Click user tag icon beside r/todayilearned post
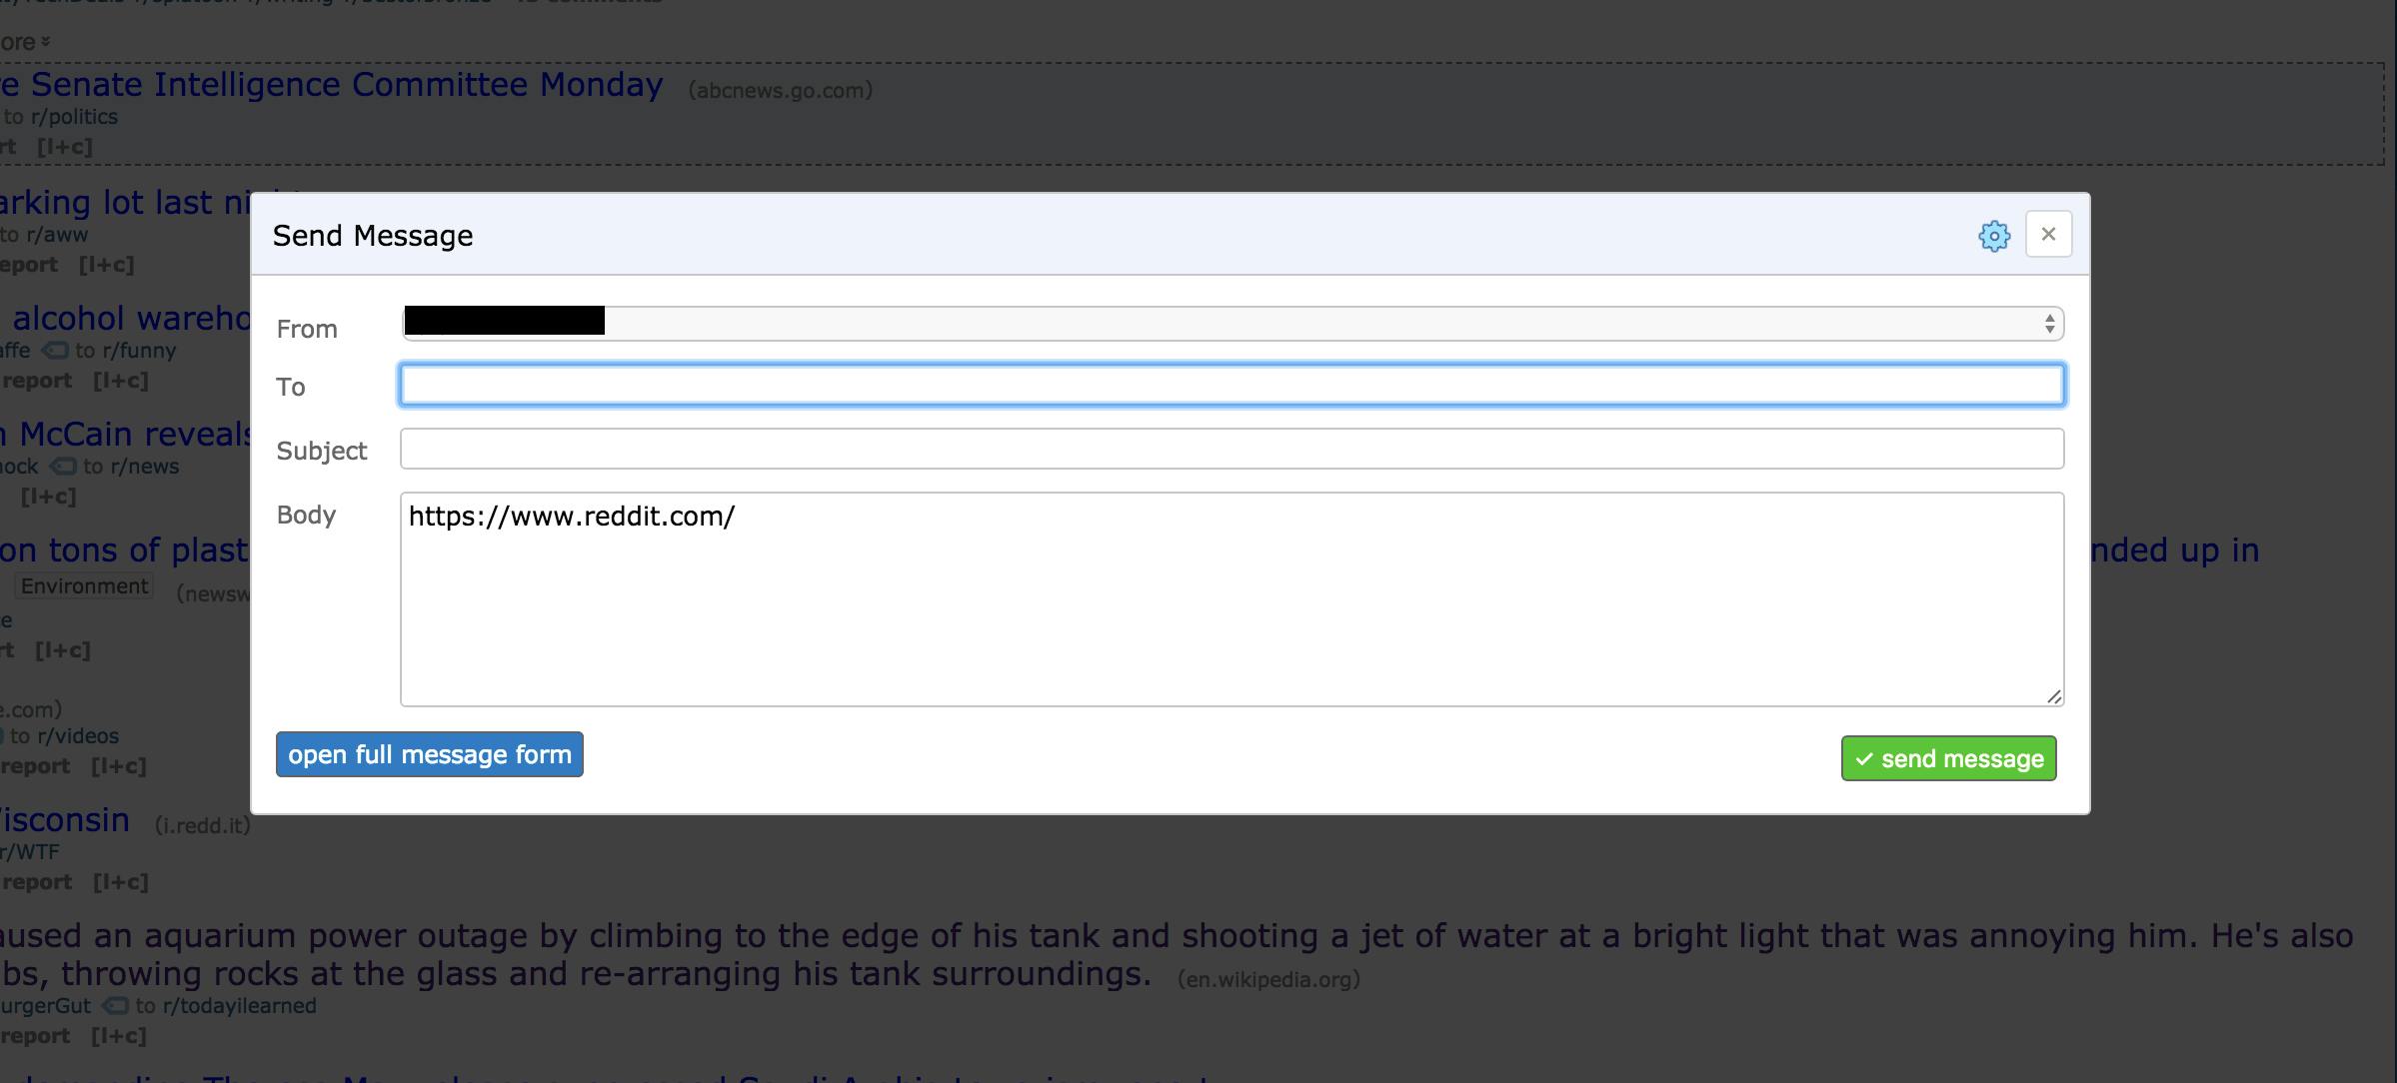2397x1083 pixels. [x=116, y=1006]
